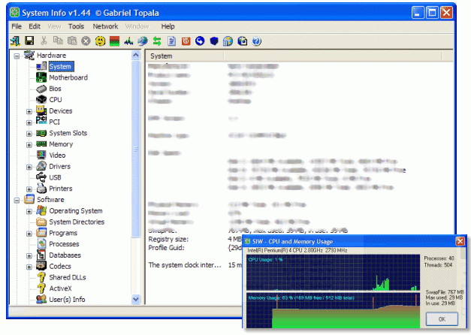This screenshot has width=471, height=335.
Task: Click the yellow smiley face toolbar icon
Action: pyautogui.click(x=100, y=41)
